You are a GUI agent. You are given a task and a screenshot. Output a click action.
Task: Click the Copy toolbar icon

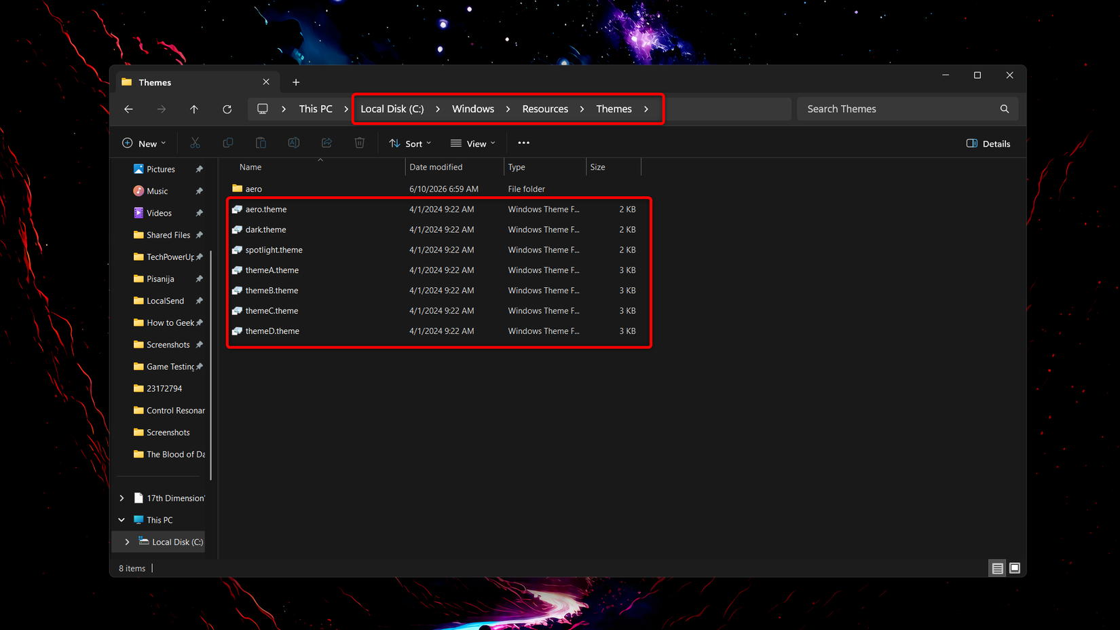[228, 143]
